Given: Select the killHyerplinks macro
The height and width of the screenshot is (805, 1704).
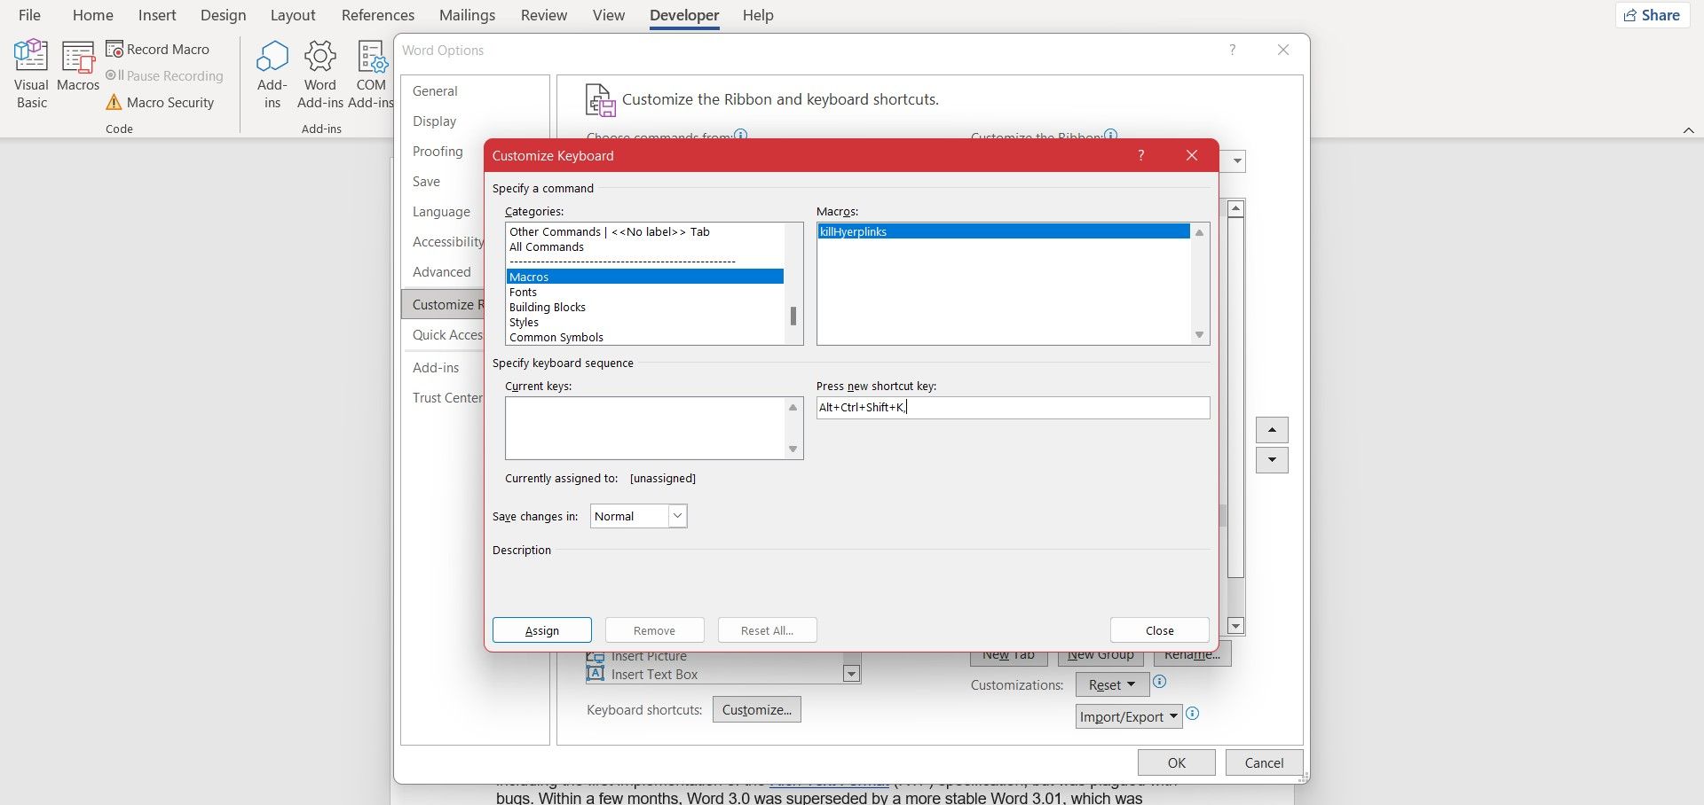Looking at the screenshot, I should point(1004,231).
